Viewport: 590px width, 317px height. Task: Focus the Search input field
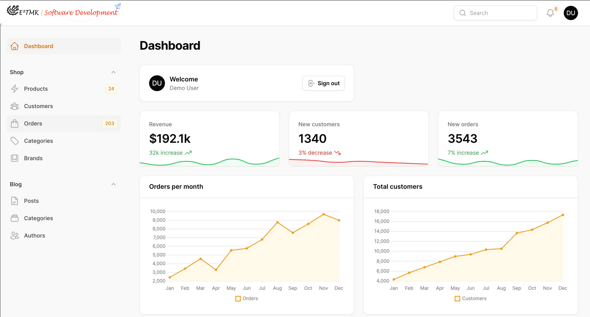[495, 13]
